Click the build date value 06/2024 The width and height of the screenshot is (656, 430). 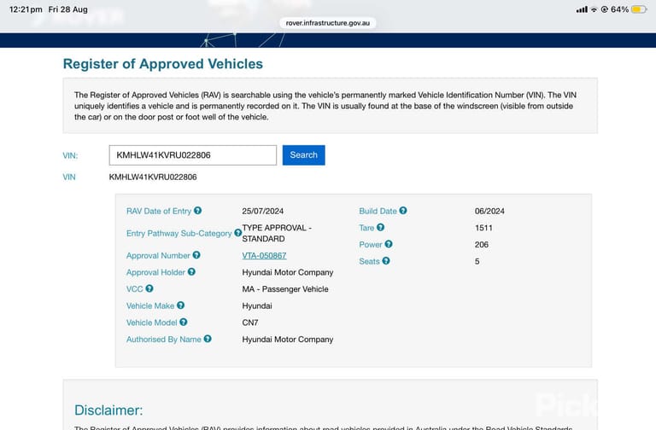pyautogui.click(x=489, y=211)
